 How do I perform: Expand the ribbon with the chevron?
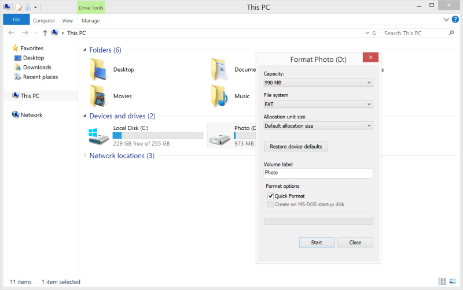pos(446,20)
